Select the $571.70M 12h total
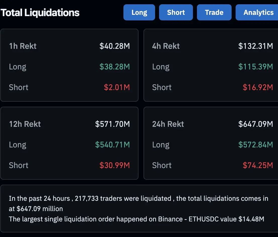 point(112,124)
